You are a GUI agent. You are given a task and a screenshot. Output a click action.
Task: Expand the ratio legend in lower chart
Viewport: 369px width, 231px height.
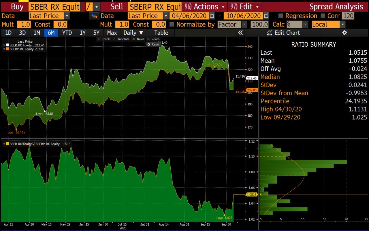coord(4,144)
